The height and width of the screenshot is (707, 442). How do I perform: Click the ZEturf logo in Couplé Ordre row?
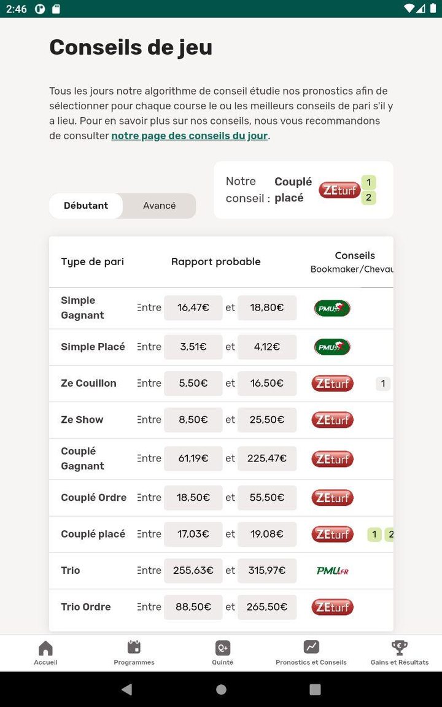(x=332, y=498)
